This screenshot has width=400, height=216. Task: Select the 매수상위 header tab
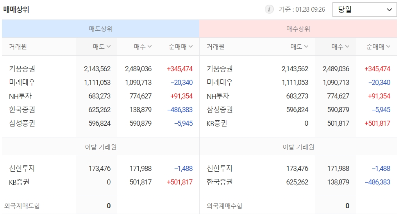(x=298, y=29)
